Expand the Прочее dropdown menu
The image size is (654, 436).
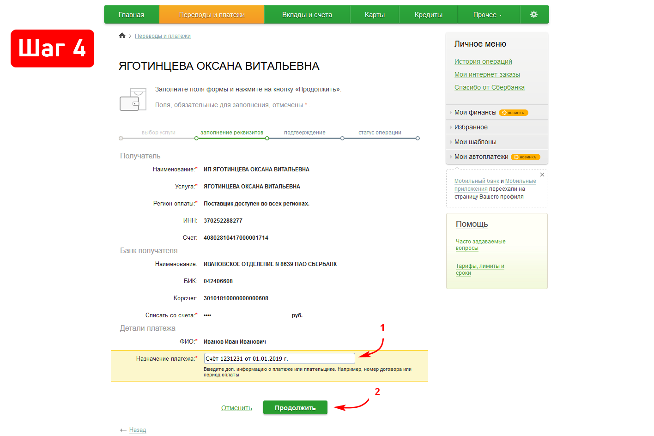point(487,15)
